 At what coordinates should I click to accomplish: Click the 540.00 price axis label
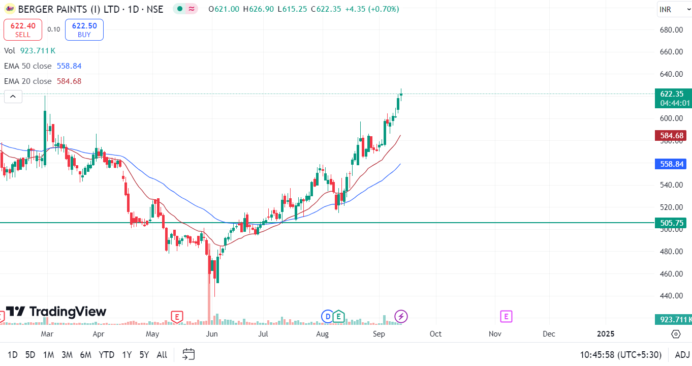[671, 185]
